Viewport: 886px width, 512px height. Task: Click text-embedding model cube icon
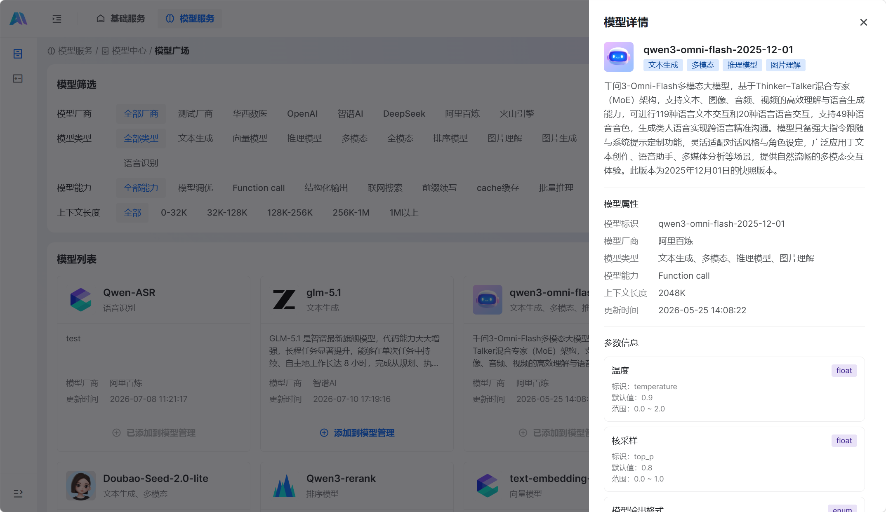point(488,486)
